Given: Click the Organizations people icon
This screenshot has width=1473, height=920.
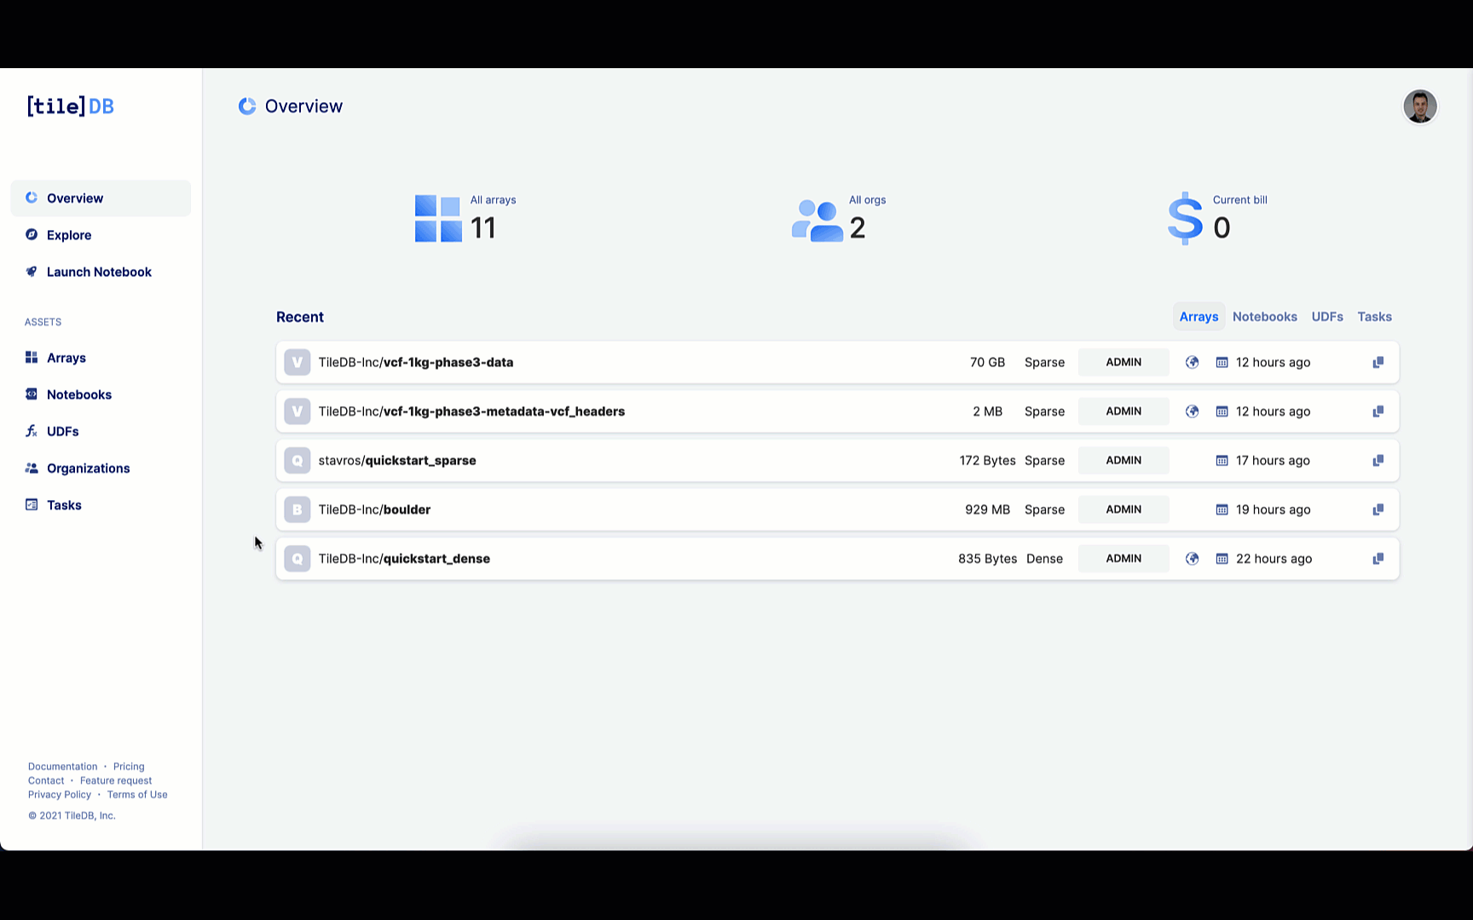Looking at the screenshot, I should (32, 468).
